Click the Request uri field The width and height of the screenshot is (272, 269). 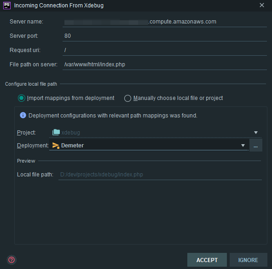click(165, 50)
